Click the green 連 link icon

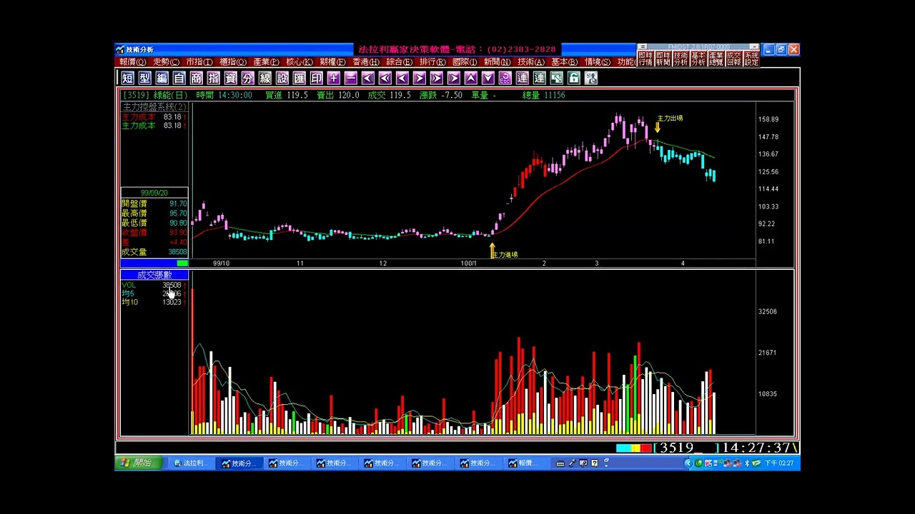tap(539, 79)
